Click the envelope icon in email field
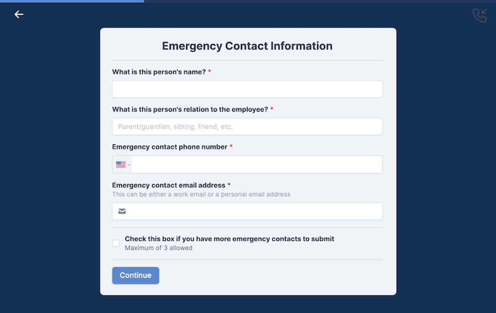 (122, 211)
